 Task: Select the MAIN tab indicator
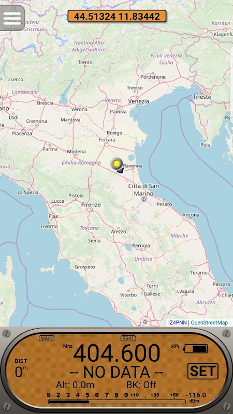(x=47, y=338)
